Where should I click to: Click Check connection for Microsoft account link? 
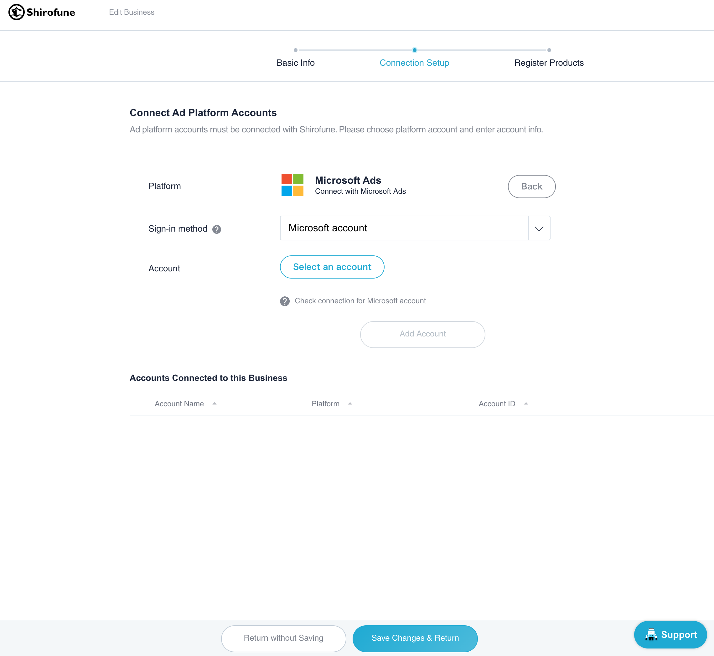pyautogui.click(x=360, y=301)
